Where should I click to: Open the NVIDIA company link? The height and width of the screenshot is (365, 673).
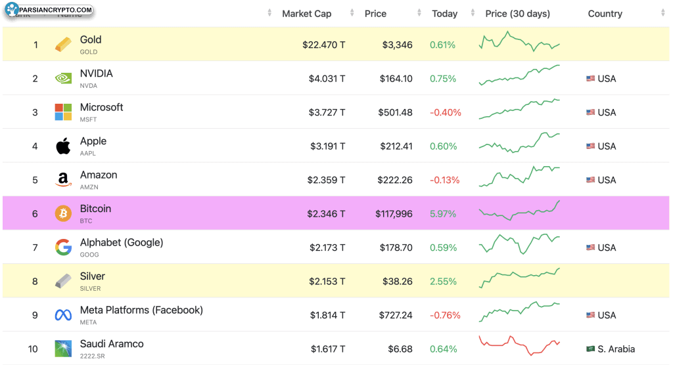click(x=96, y=74)
